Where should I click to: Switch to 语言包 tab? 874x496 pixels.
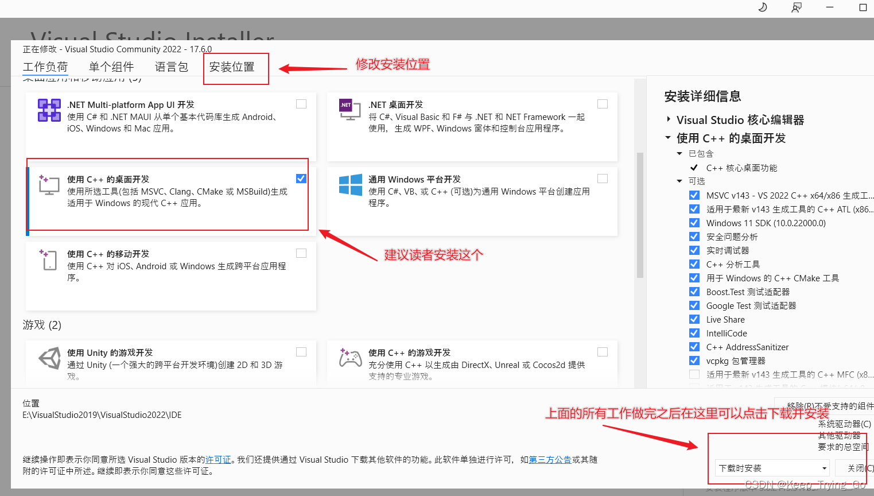tap(172, 67)
